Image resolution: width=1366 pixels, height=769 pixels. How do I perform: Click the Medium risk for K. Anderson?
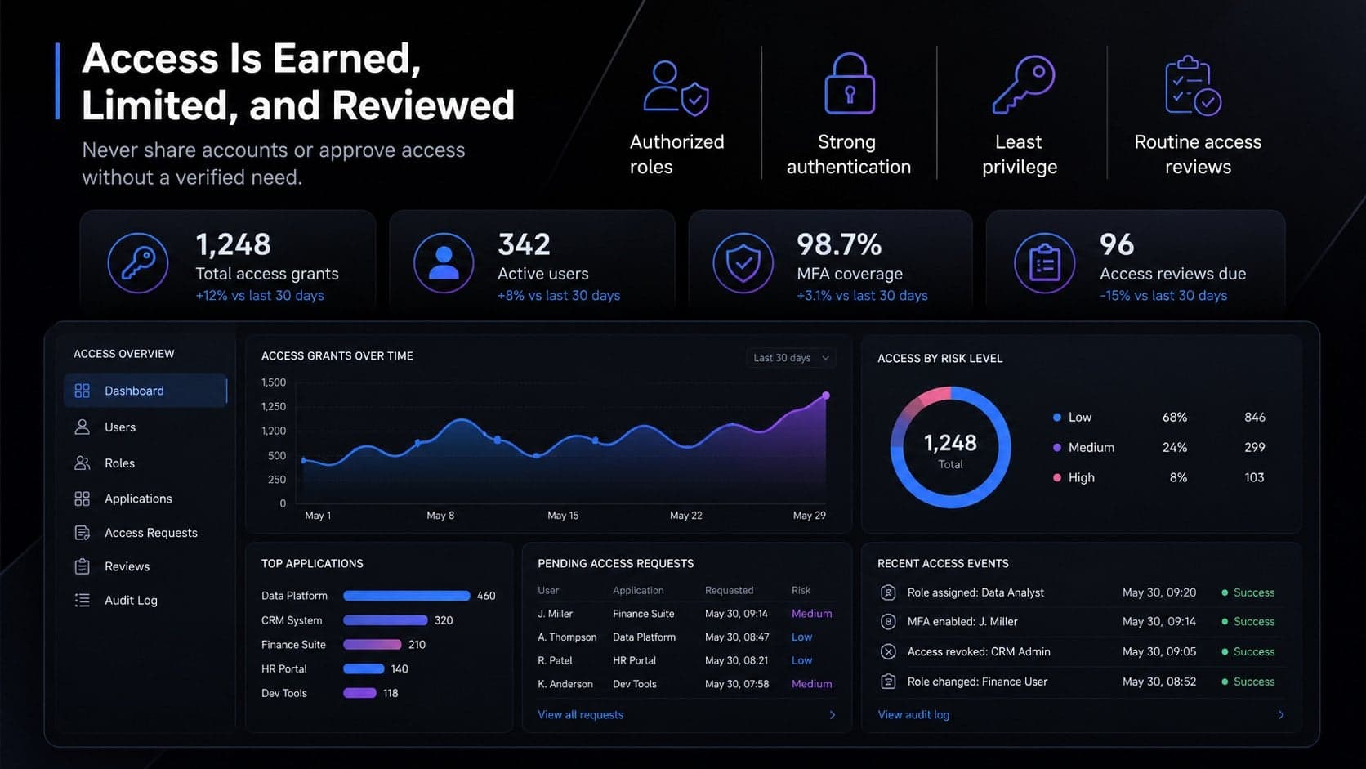tap(811, 684)
